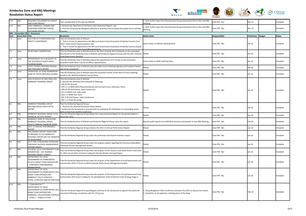
Task: Click the 'FEB 26 FRI, Broome' schedule line
Action: (x=69, y=84)
